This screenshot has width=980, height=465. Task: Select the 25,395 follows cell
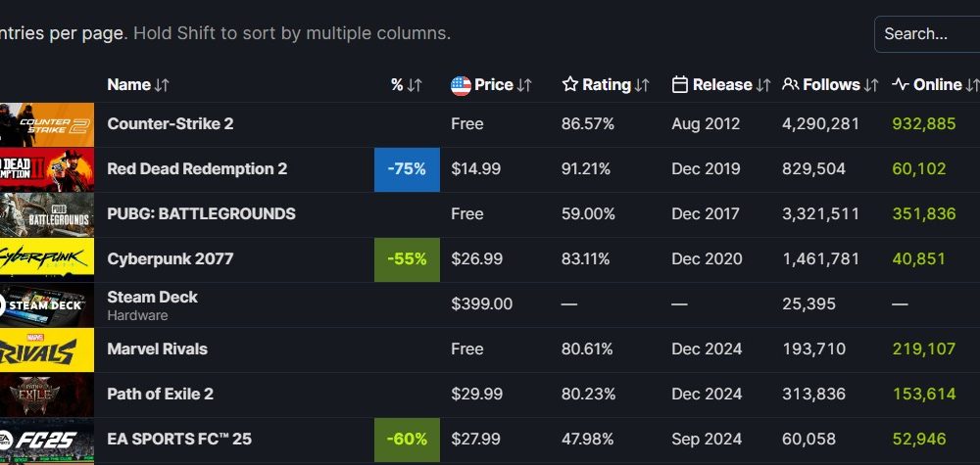pos(808,304)
